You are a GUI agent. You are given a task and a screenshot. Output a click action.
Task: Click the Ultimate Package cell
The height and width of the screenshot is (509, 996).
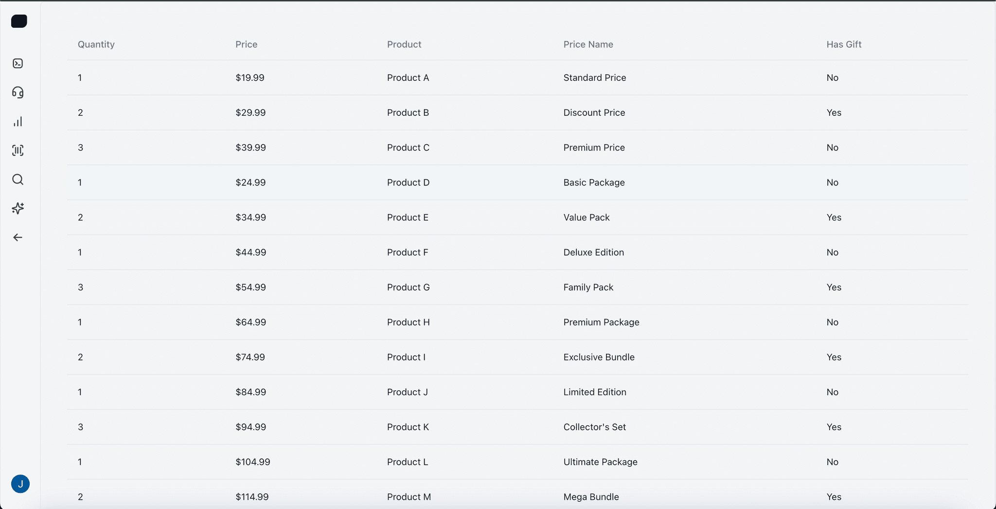click(600, 462)
